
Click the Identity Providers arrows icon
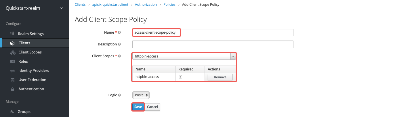tap(12, 71)
